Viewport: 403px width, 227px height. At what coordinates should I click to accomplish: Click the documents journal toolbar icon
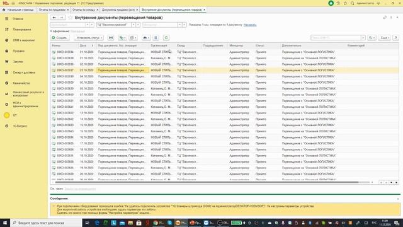(x=156, y=38)
